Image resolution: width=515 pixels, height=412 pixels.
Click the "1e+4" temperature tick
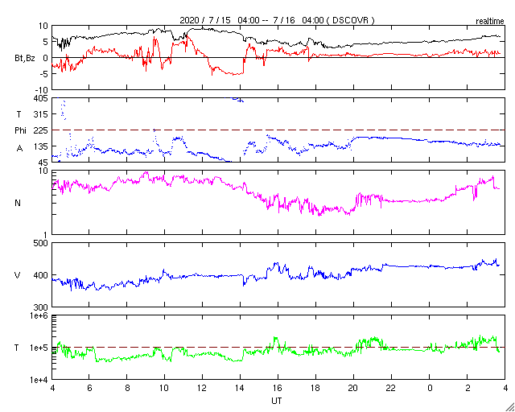[x=41, y=380]
